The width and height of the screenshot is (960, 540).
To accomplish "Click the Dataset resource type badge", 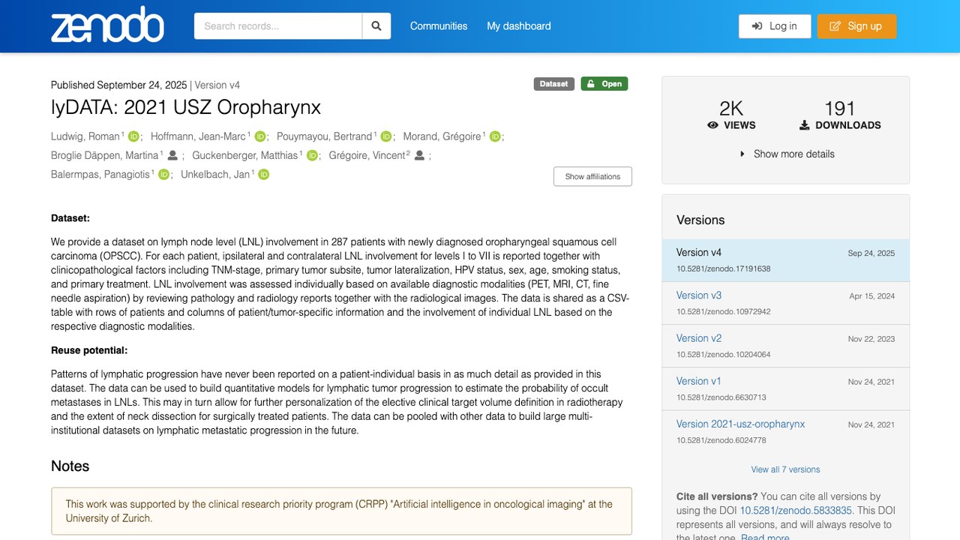I will [554, 84].
